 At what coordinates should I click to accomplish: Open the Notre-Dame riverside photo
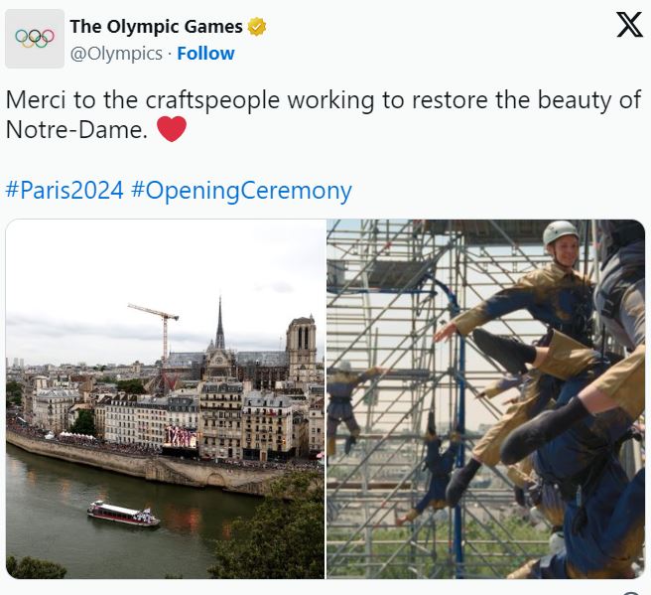pyautogui.click(x=165, y=399)
